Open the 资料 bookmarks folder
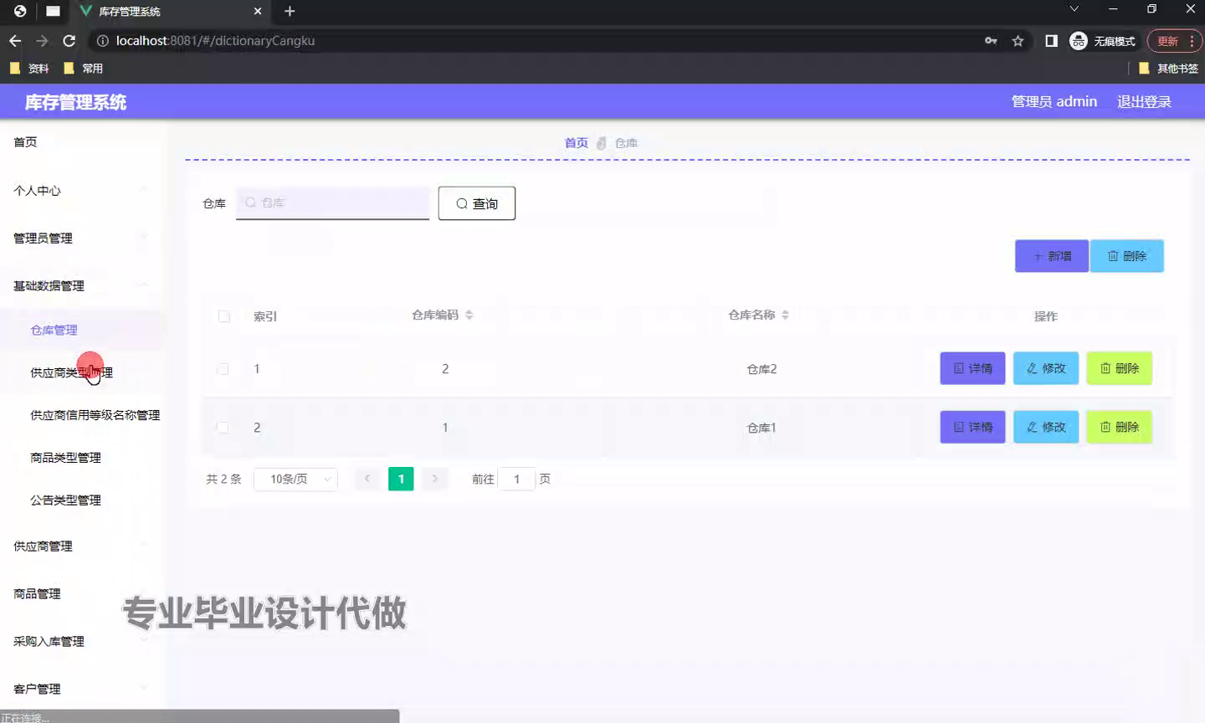This screenshot has height=723, width=1205. click(29, 69)
